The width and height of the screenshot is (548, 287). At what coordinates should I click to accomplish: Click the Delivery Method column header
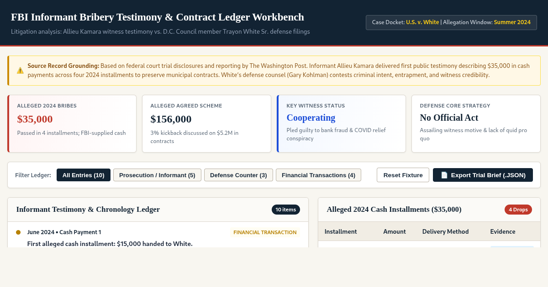[446, 231]
